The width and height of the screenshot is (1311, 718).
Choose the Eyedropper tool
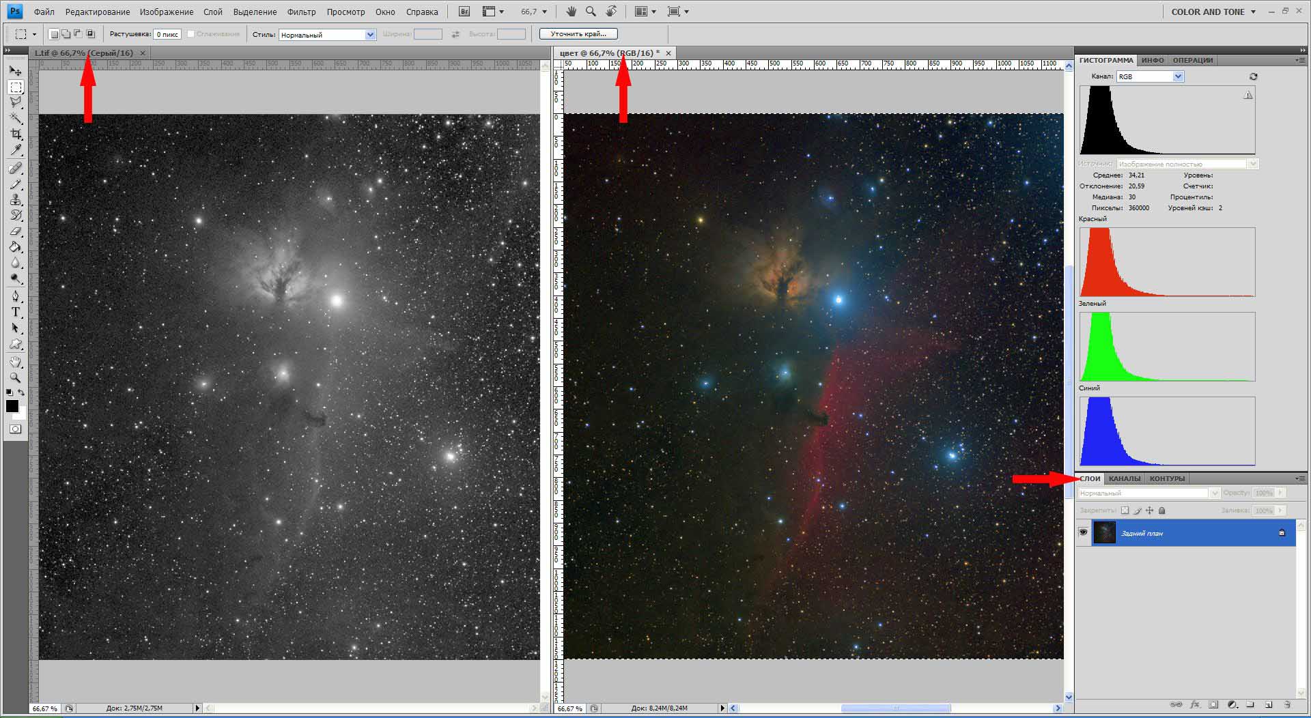[15, 150]
